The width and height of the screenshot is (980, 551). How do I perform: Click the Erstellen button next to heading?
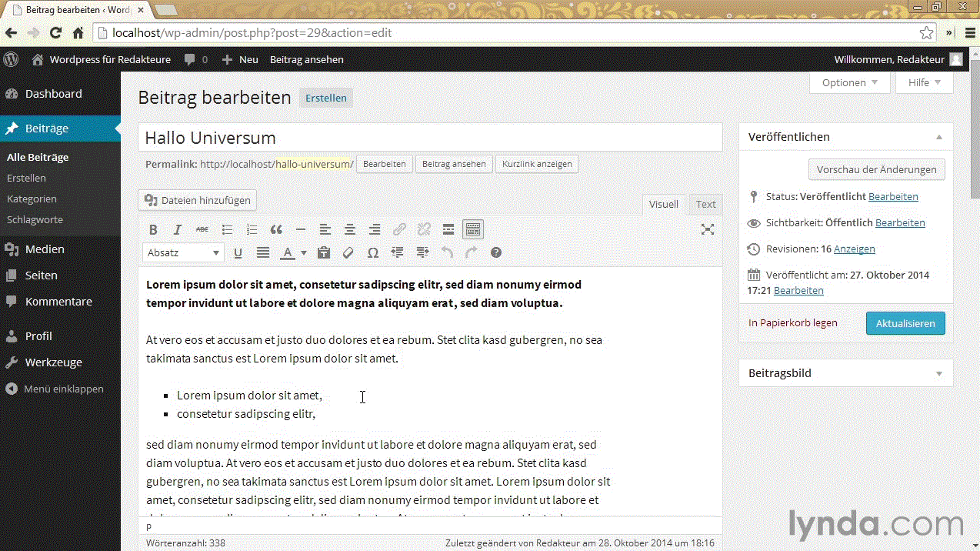326,98
